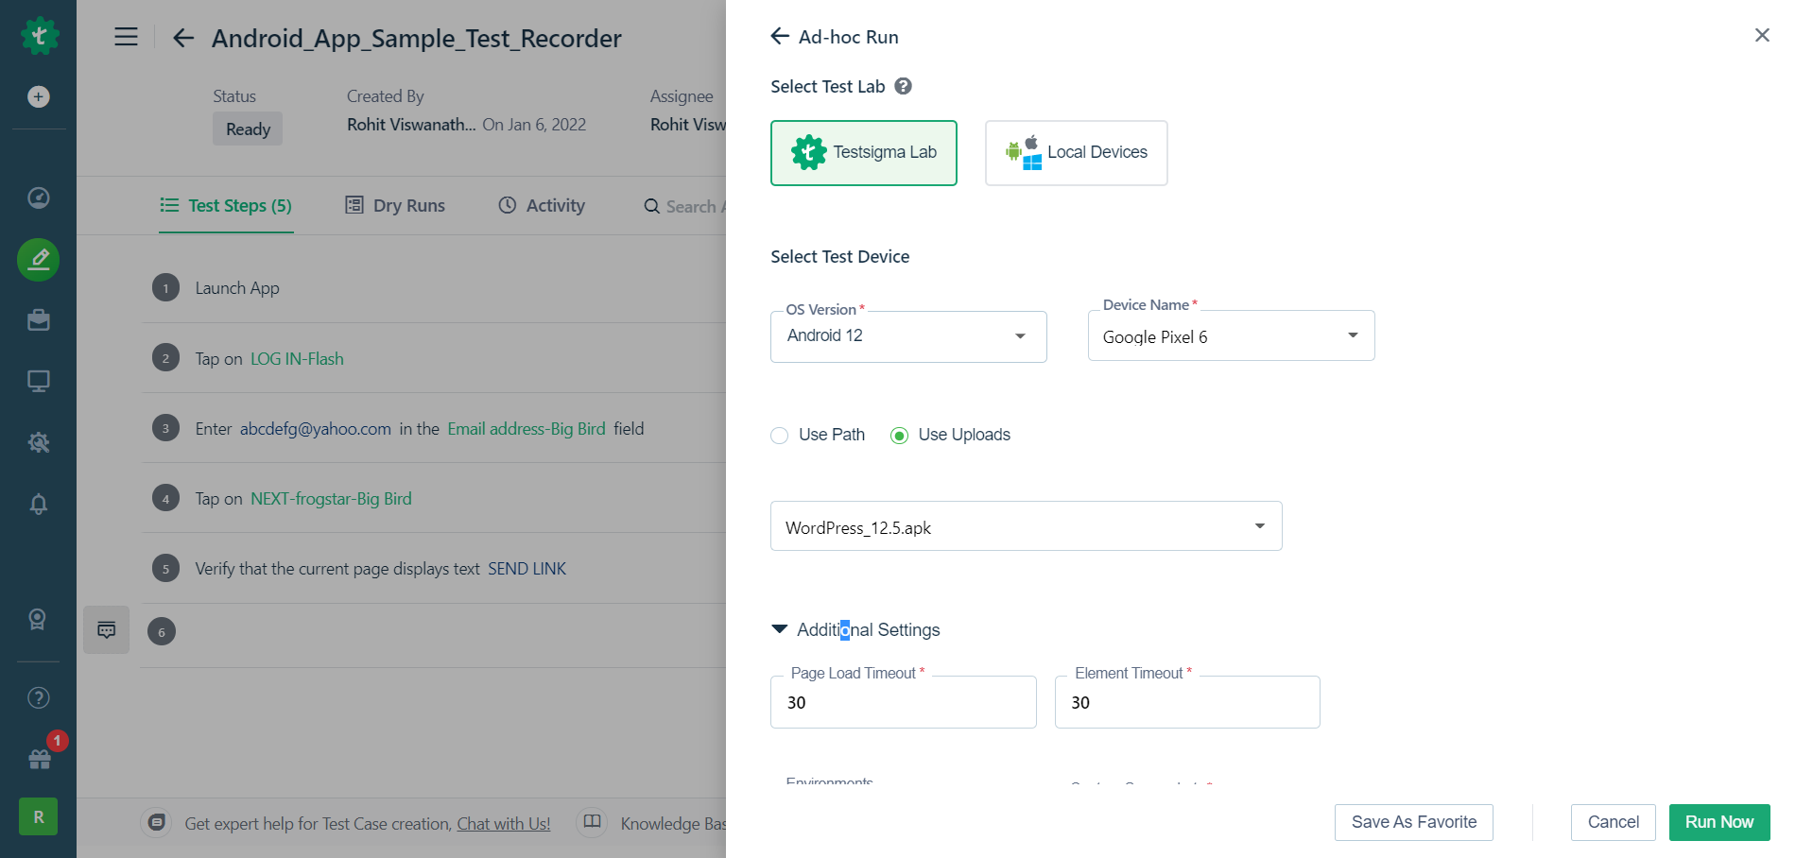Choose the Local Devices test lab option

point(1076,153)
